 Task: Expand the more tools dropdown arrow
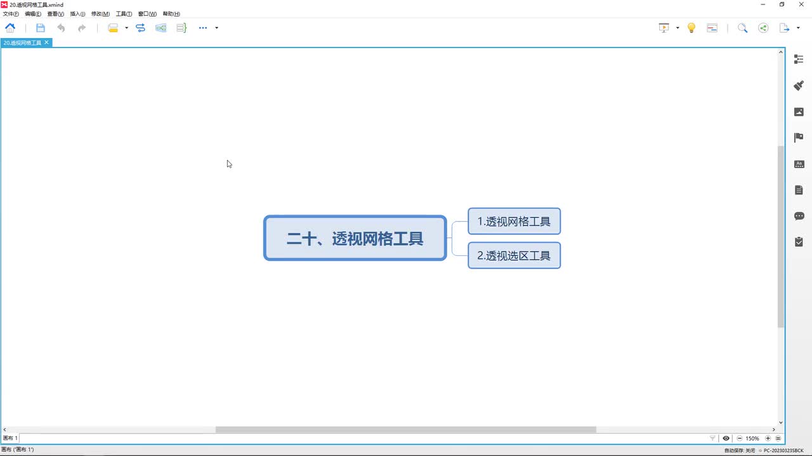(x=216, y=28)
